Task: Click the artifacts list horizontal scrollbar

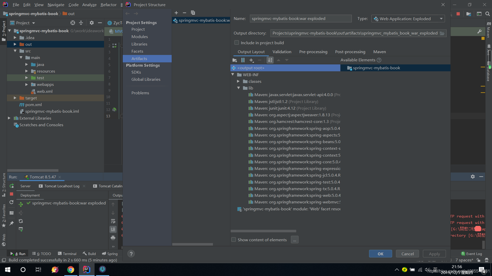Action: point(192,244)
